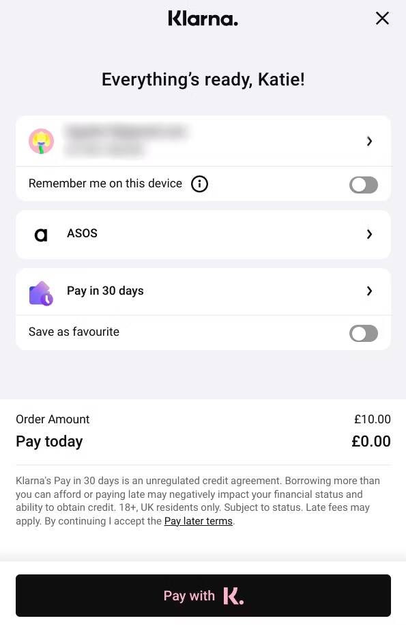The width and height of the screenshot is (406, 625).
Task: Click the Order Amount £10.00 row
Action: click(x=203, y=419)
